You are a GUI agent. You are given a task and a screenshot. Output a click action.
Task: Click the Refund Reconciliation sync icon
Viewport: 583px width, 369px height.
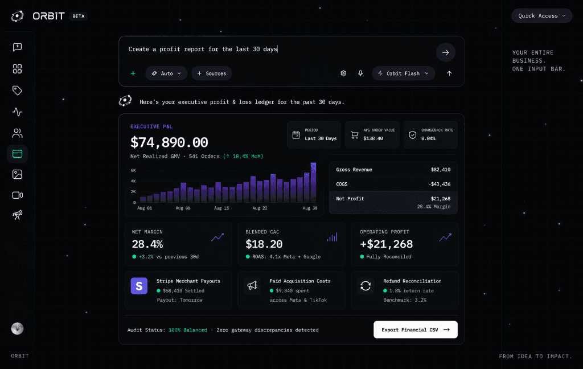(x=366, y=286)
